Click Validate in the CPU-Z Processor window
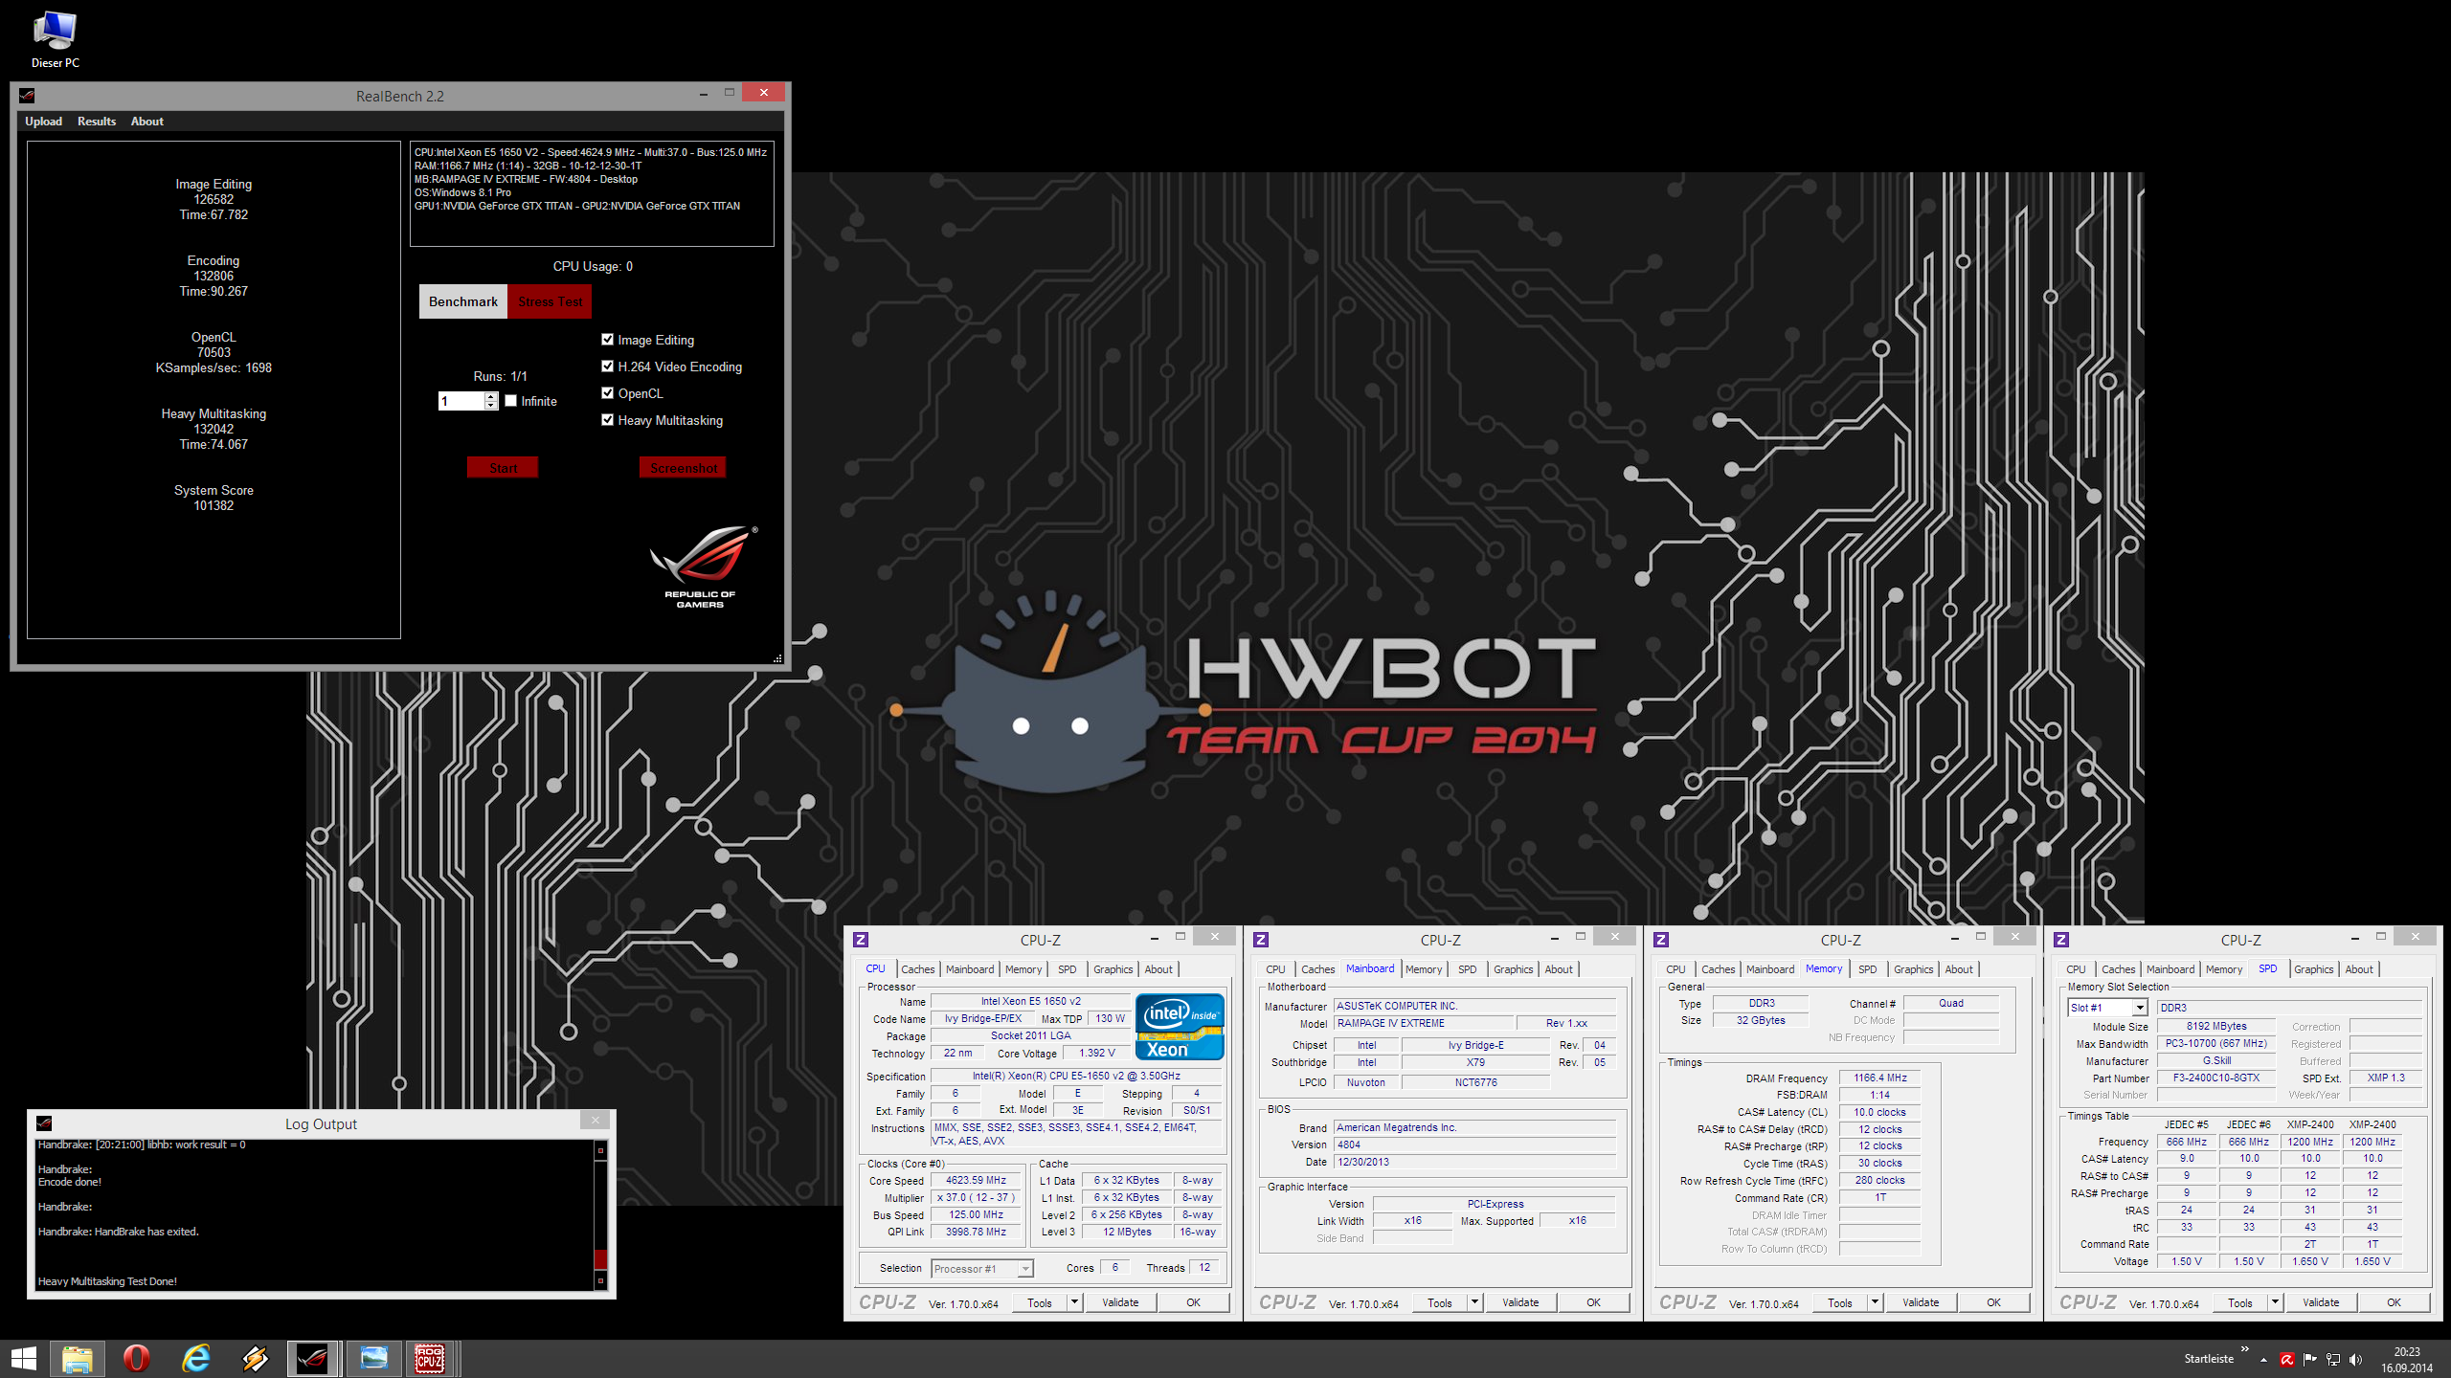This screenshot has width=2451, height=1378. tap(1120, 1302)
